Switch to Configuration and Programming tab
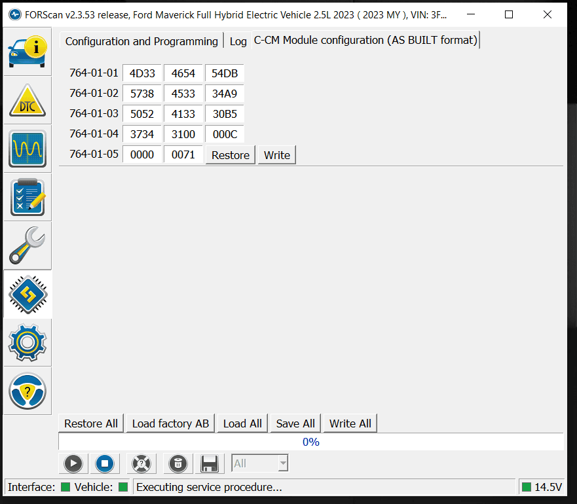The height and width of the screenshot is (504, 577). tap(141, 41)
